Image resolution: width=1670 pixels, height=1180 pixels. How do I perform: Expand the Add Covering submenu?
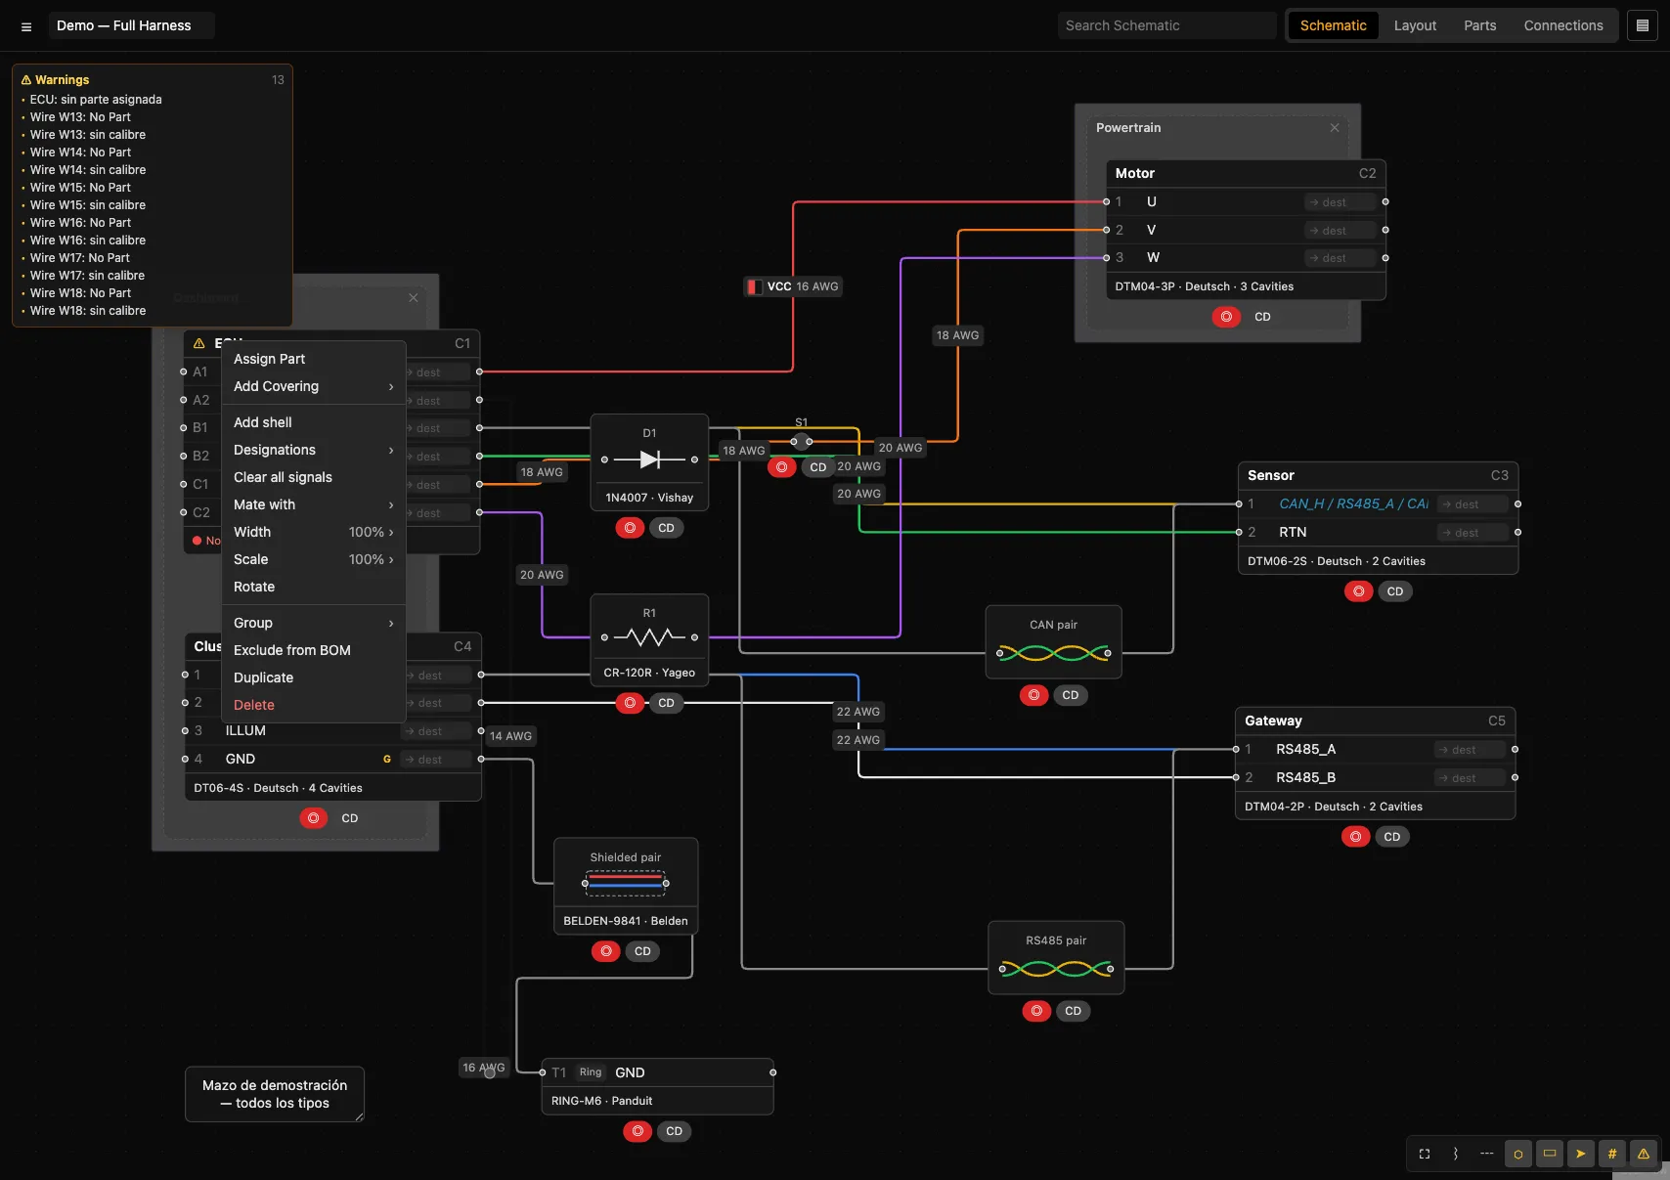coord(314,386)
